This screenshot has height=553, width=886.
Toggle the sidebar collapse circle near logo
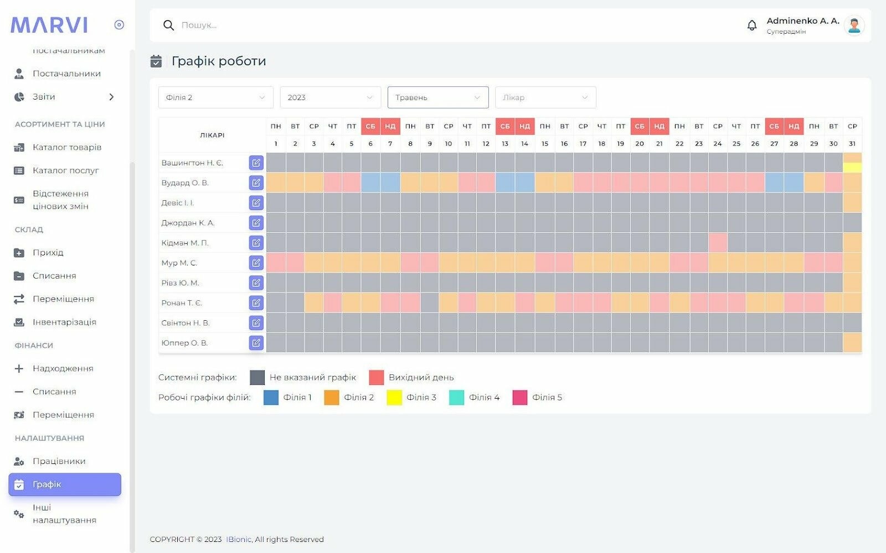[x=119, y=25]
